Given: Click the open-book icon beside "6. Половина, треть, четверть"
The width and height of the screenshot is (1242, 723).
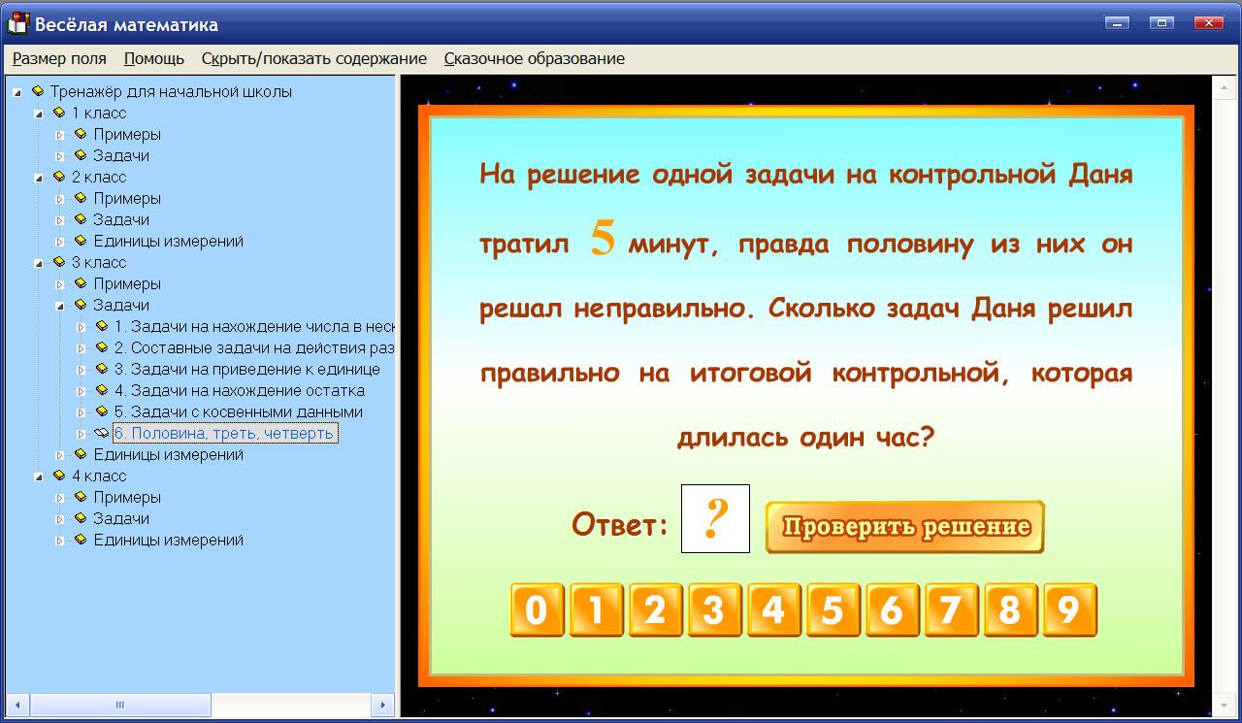Looking at the screenshot, I should (100, 433).
